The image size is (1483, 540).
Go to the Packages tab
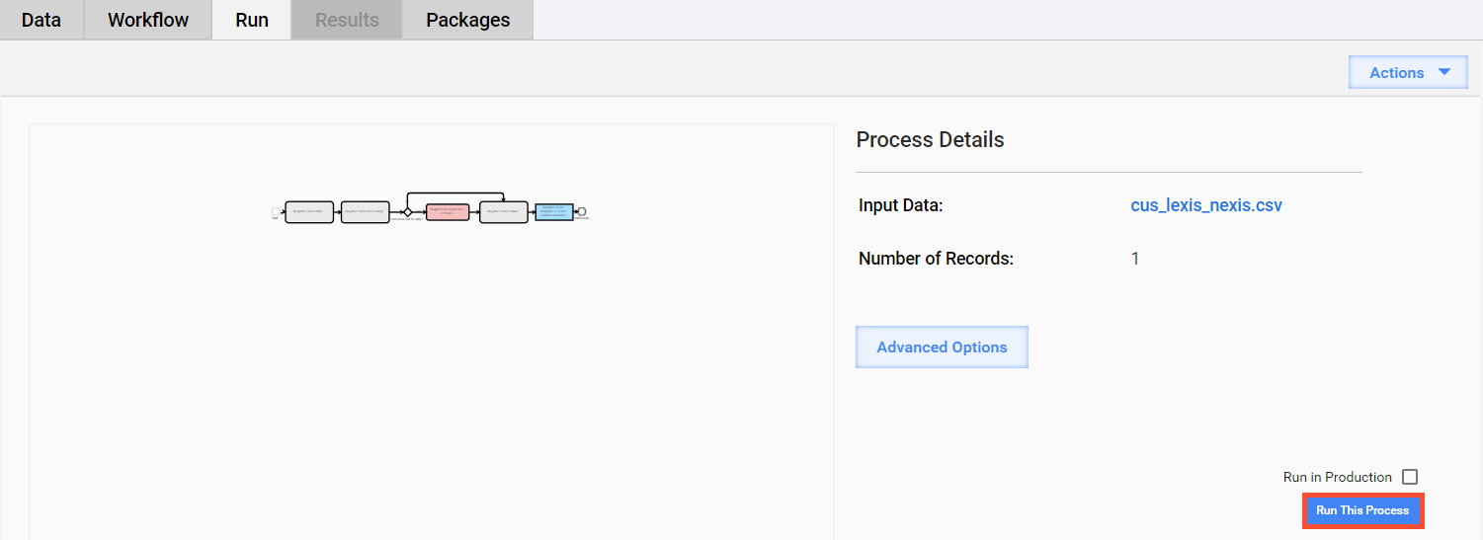(x=468, y=20)
